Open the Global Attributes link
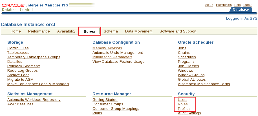Image resolution: width=258 pixels, height=116 pixels. 192,80
